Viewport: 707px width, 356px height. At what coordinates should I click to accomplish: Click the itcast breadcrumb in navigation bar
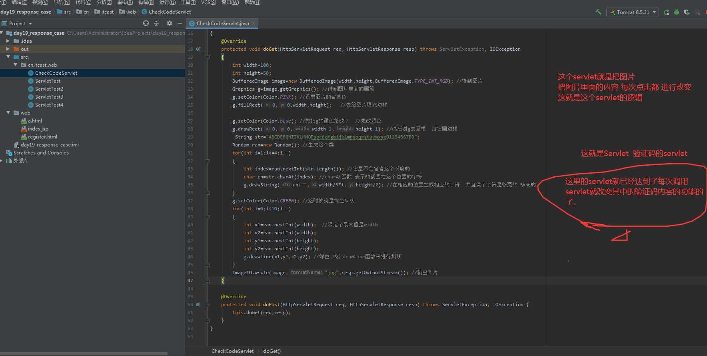point(104,12)
